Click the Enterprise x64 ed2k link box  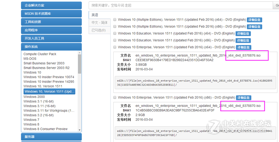pyautogui.click(x=195, y=83)
